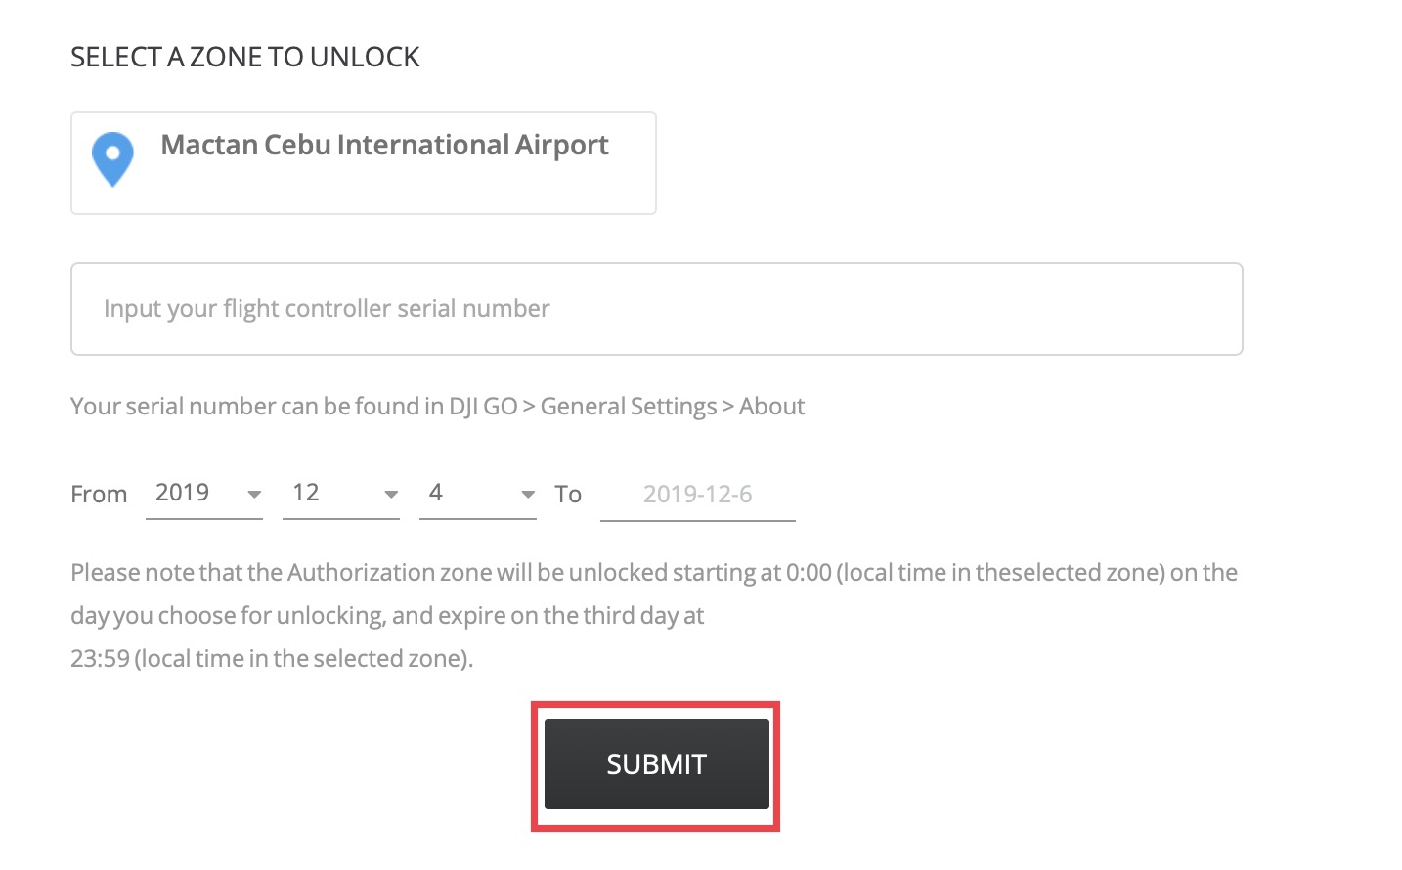
Task: Click the "From" date label
Action: pos(99,495)
